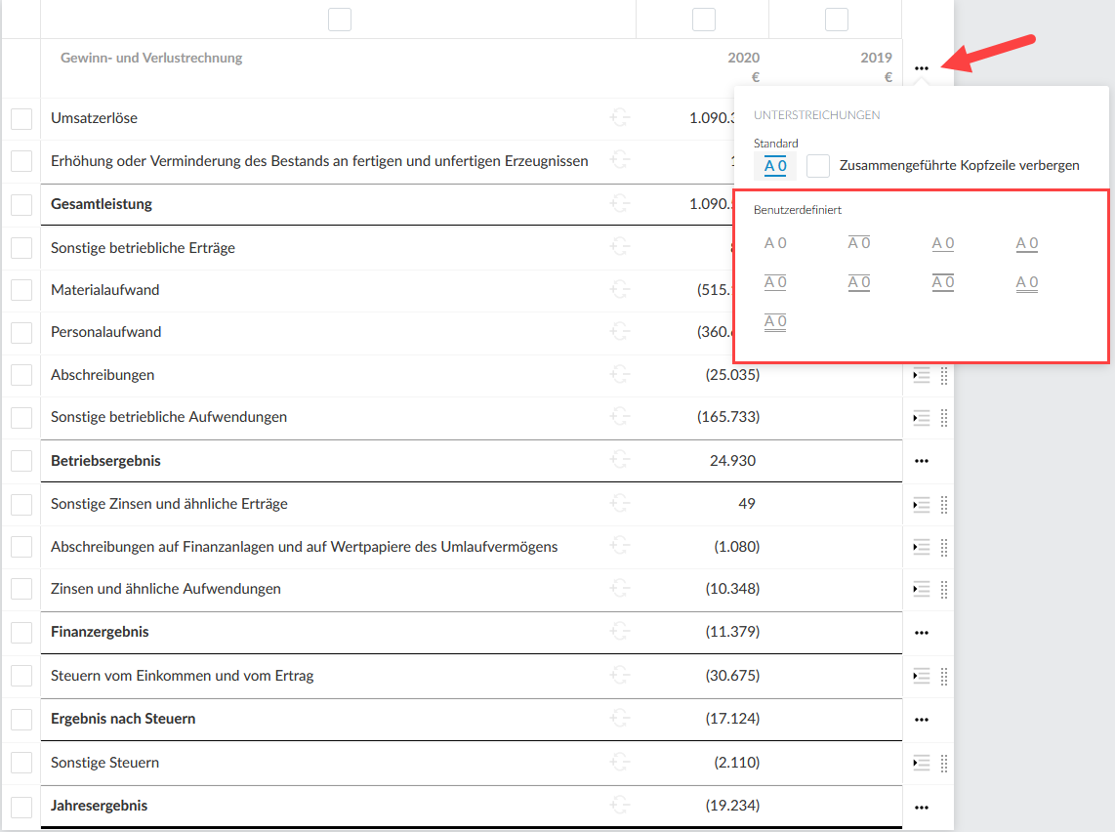Click the value (30.675) for Steuern vom Einkommen

pos(732,675)
